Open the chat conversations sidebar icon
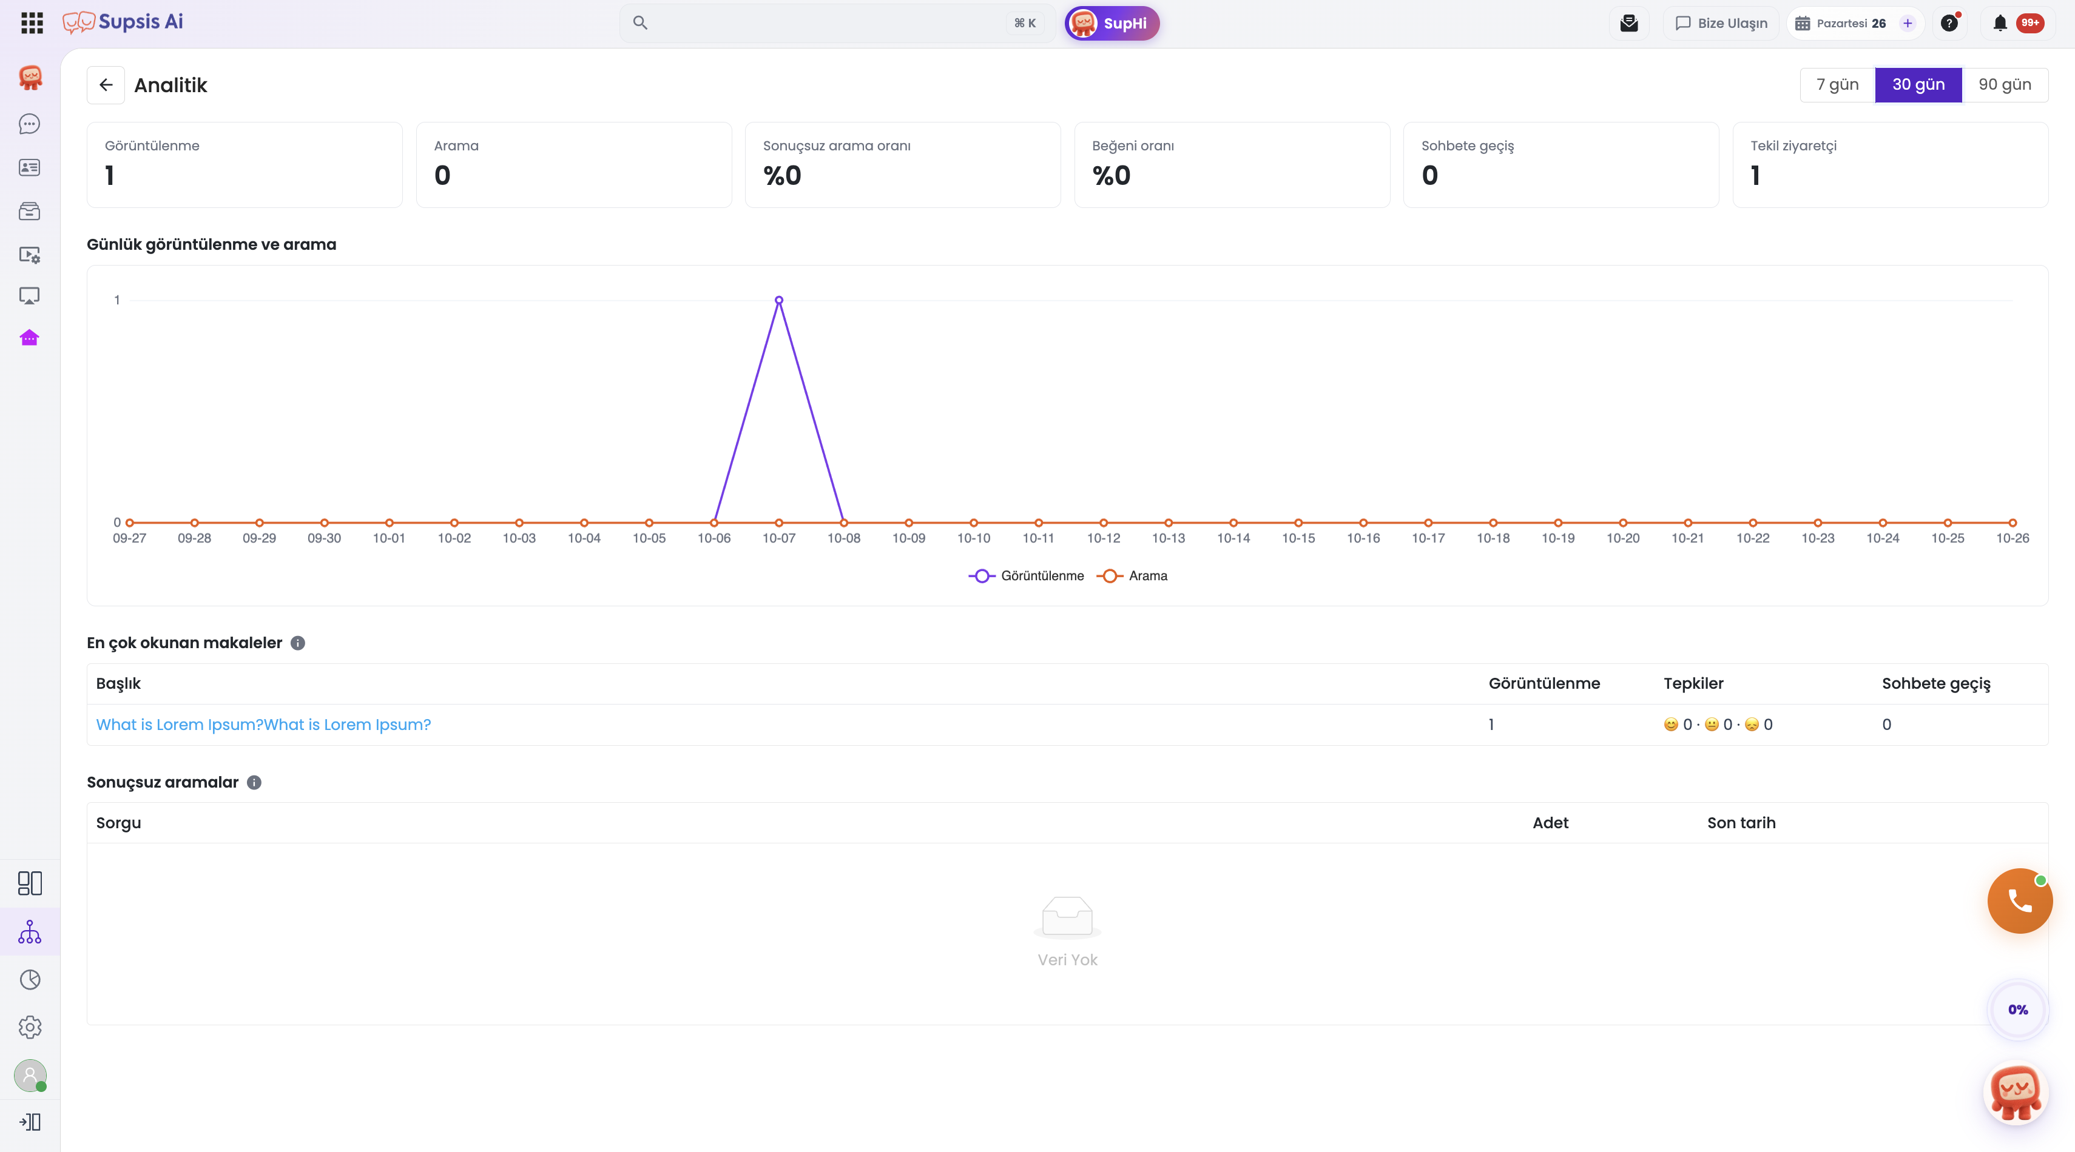 click(x=30, y=123)
